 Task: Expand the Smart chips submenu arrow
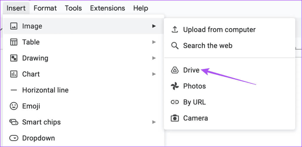(154, 122)
